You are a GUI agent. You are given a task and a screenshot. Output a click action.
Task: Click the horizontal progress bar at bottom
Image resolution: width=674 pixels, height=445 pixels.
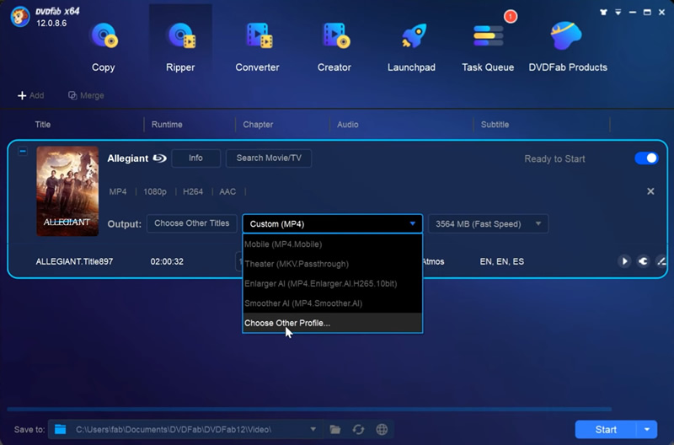(x=309, y=409)
